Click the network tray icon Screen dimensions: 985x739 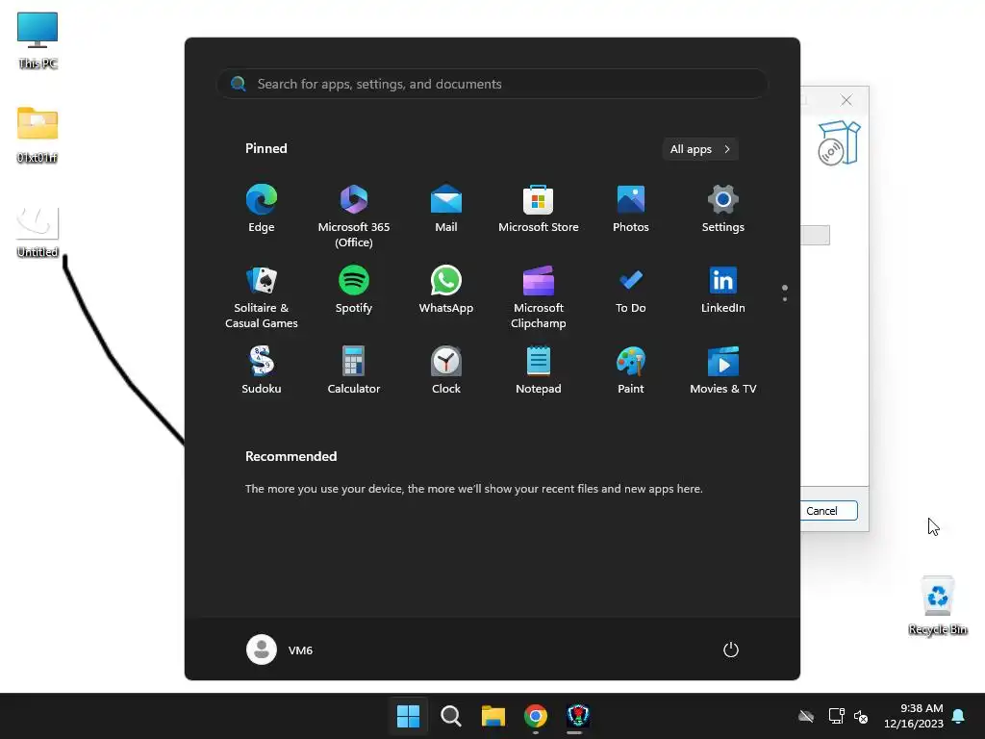pos(836,716)
